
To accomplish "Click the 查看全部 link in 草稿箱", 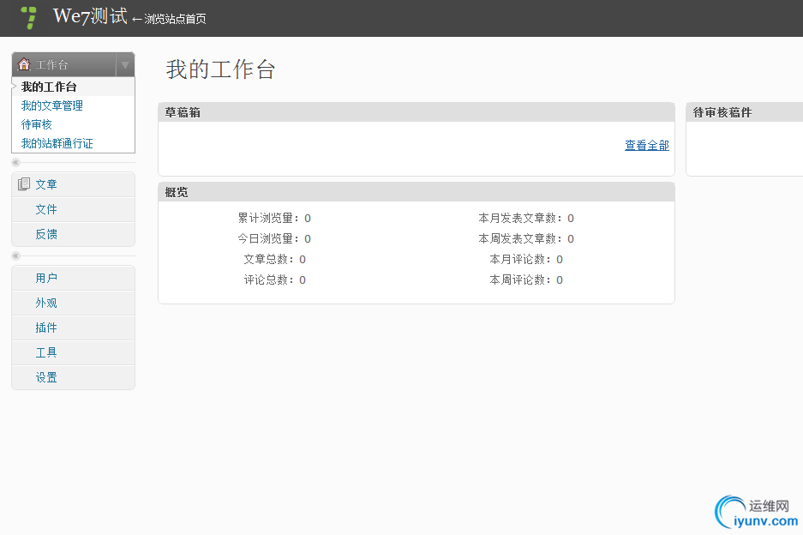I will coord(646,146).
